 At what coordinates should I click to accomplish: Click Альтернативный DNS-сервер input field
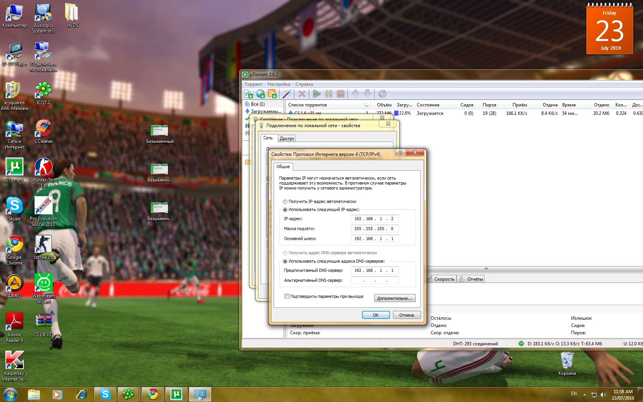point(375,280)
